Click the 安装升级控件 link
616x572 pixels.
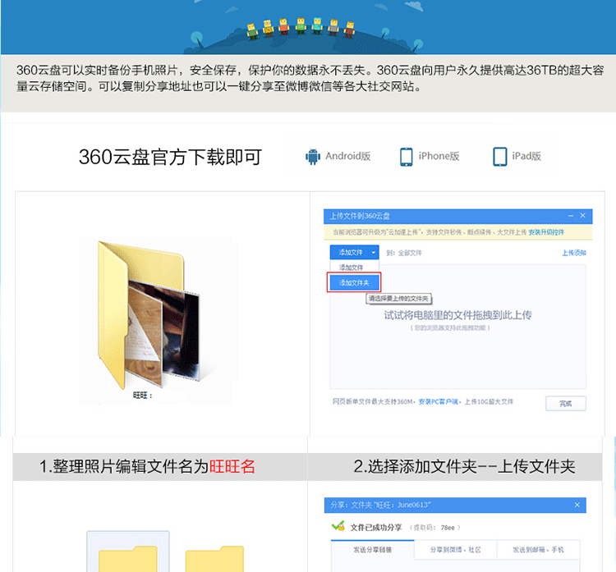click(546, 232)
